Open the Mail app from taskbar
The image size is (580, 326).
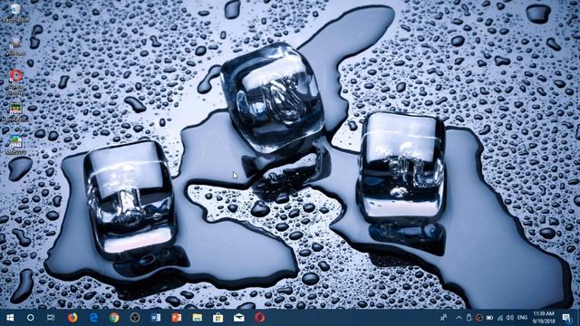pos(239,318)
